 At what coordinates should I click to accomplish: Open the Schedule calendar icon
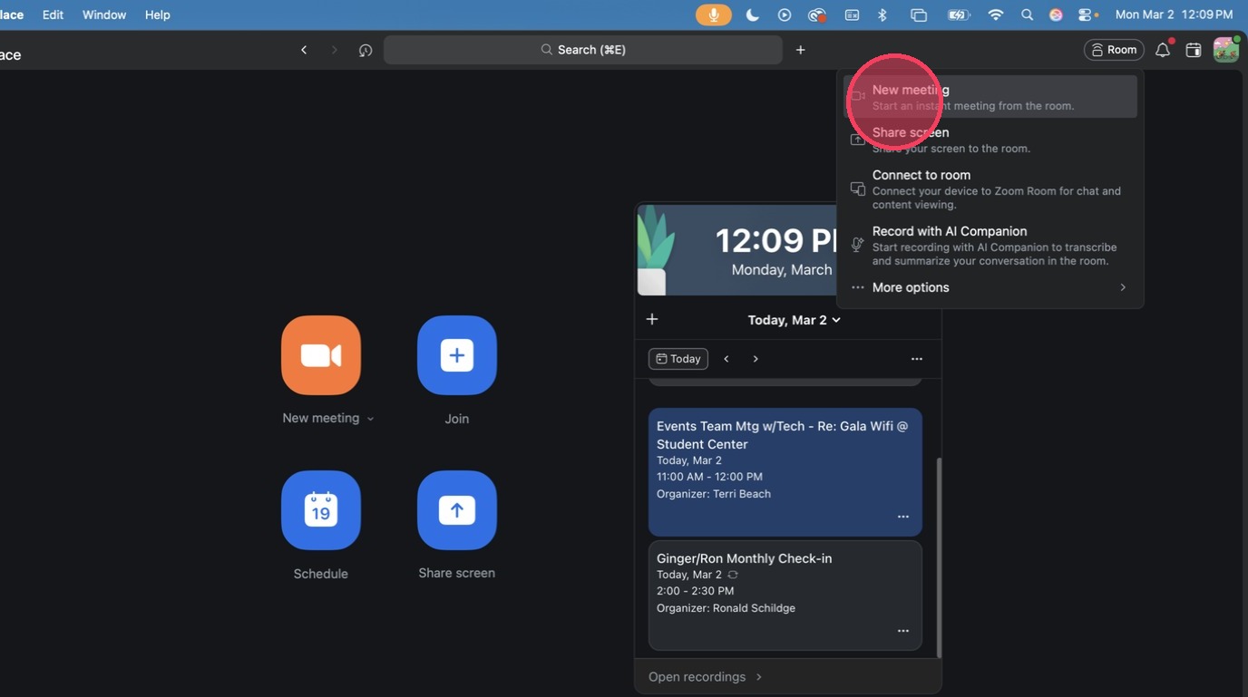(x=321, y=510)
